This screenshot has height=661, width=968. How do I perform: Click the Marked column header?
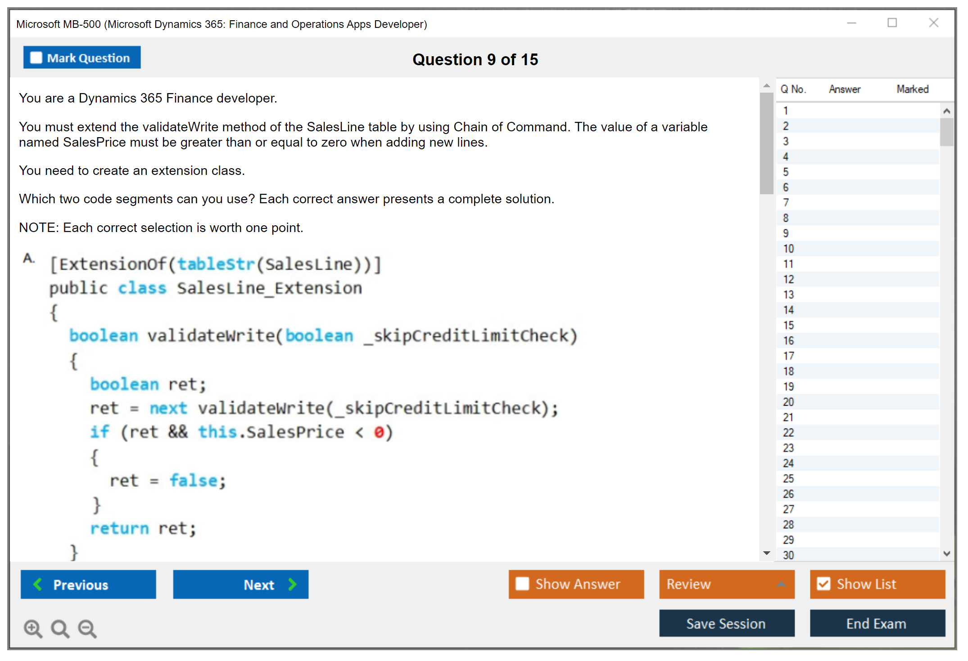click(x=912, y=89)
